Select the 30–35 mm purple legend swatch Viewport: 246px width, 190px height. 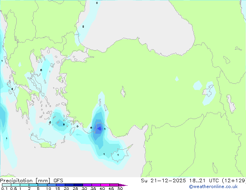(x=87, y=185)
